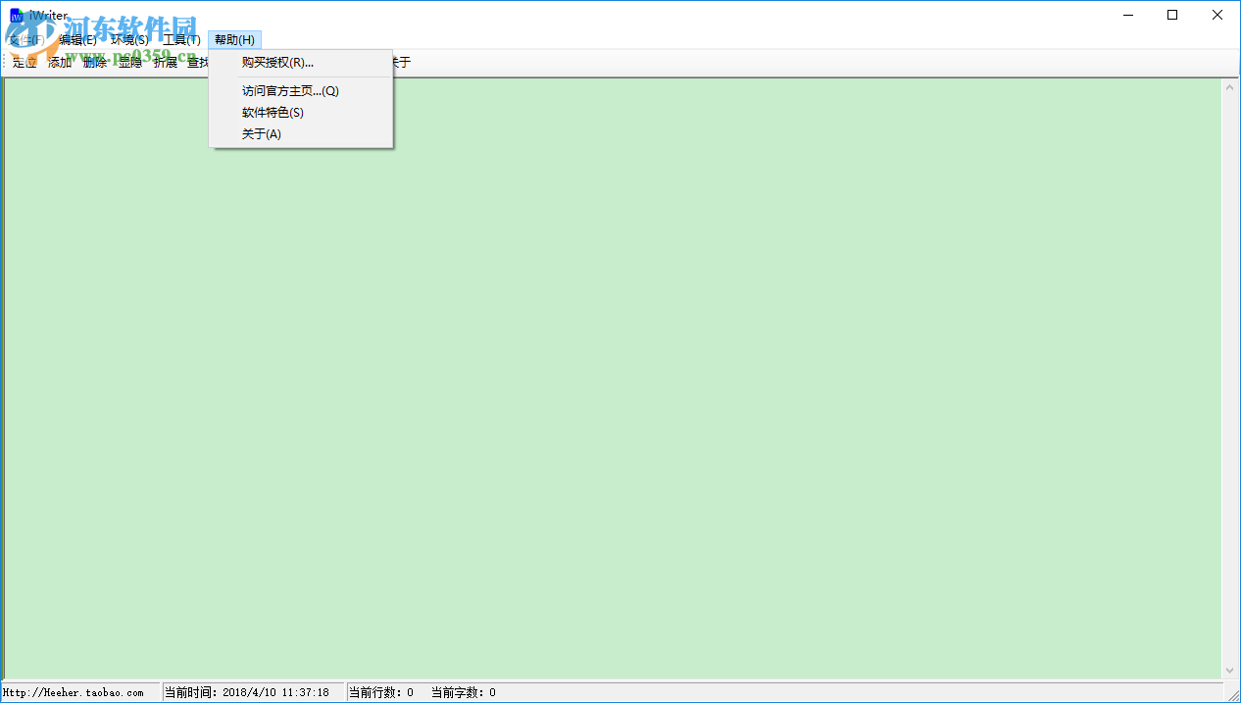Viewport: 1241px width, 703px height.
Task: Select the 定位 (Locate) toolbar icon
Action: pos(24,62)
